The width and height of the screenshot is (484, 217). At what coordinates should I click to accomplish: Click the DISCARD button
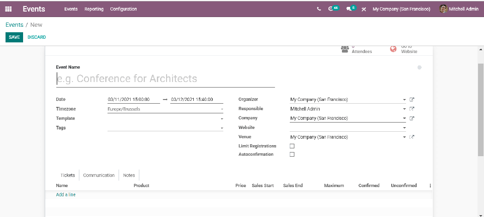tap(37, 37)
